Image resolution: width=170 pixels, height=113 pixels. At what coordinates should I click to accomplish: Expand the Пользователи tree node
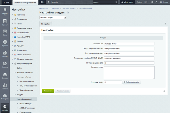coord(12,19)
